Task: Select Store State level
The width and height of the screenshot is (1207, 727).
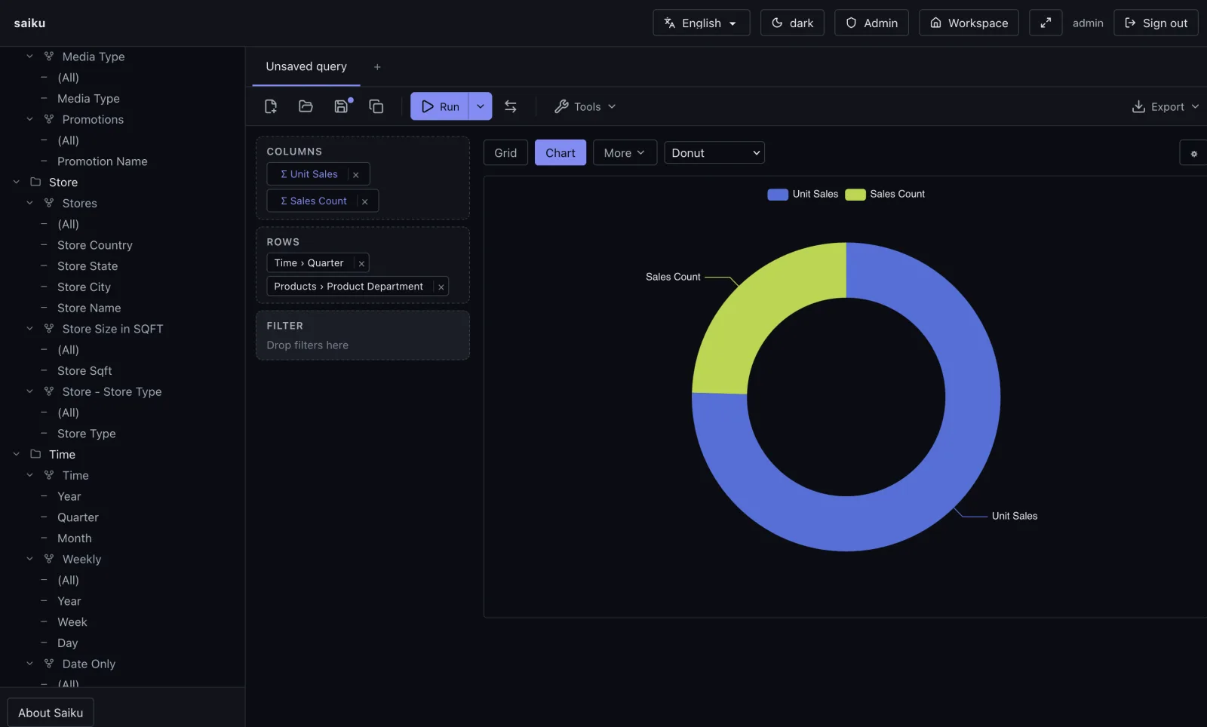Action: [x=88, y=266]
